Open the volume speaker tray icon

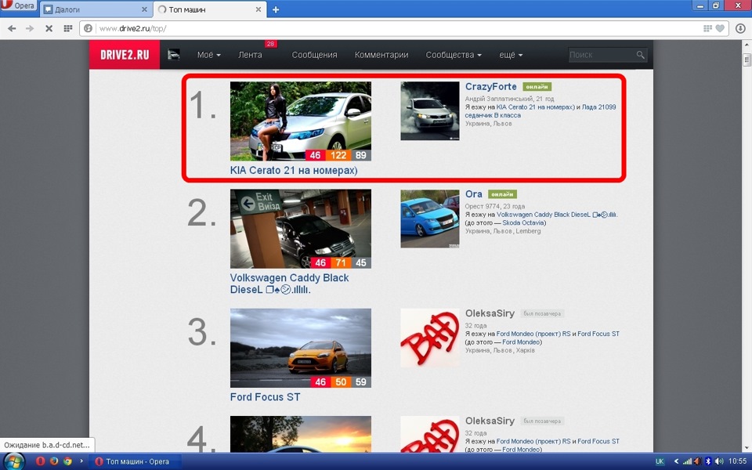point(718,461)
